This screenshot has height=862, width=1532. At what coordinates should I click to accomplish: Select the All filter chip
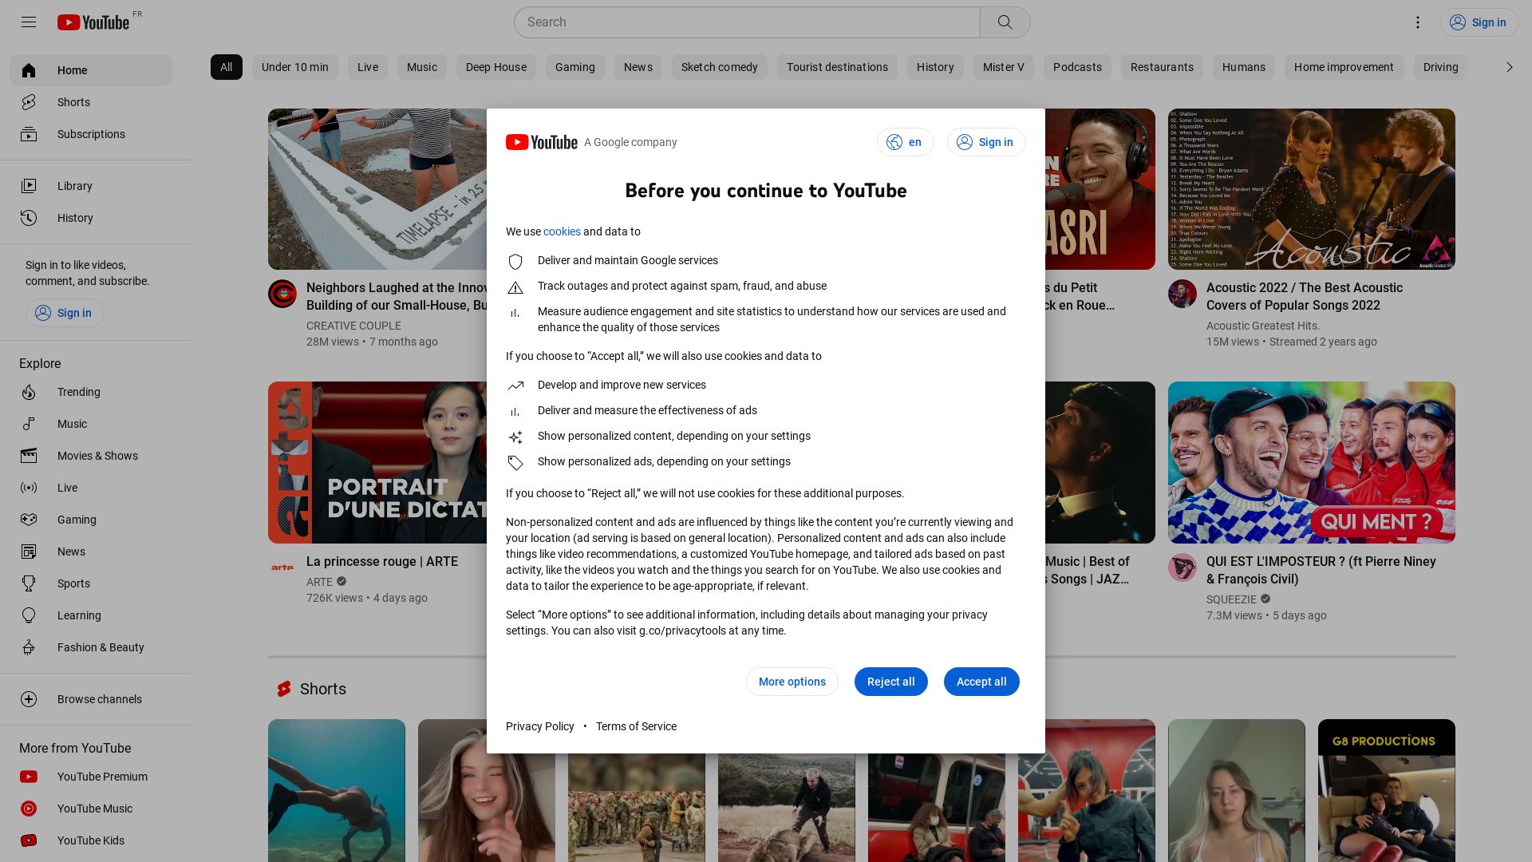227,67
